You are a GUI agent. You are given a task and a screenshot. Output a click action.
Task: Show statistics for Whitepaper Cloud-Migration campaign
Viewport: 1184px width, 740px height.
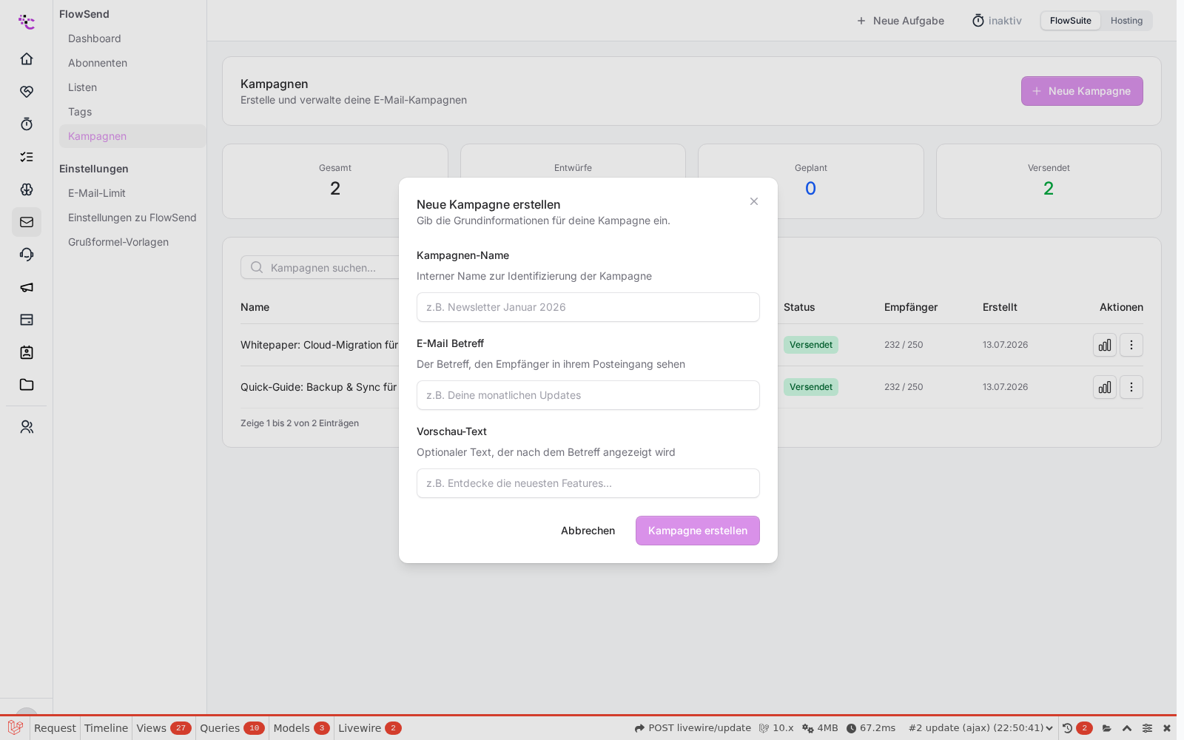(1105, 345)
